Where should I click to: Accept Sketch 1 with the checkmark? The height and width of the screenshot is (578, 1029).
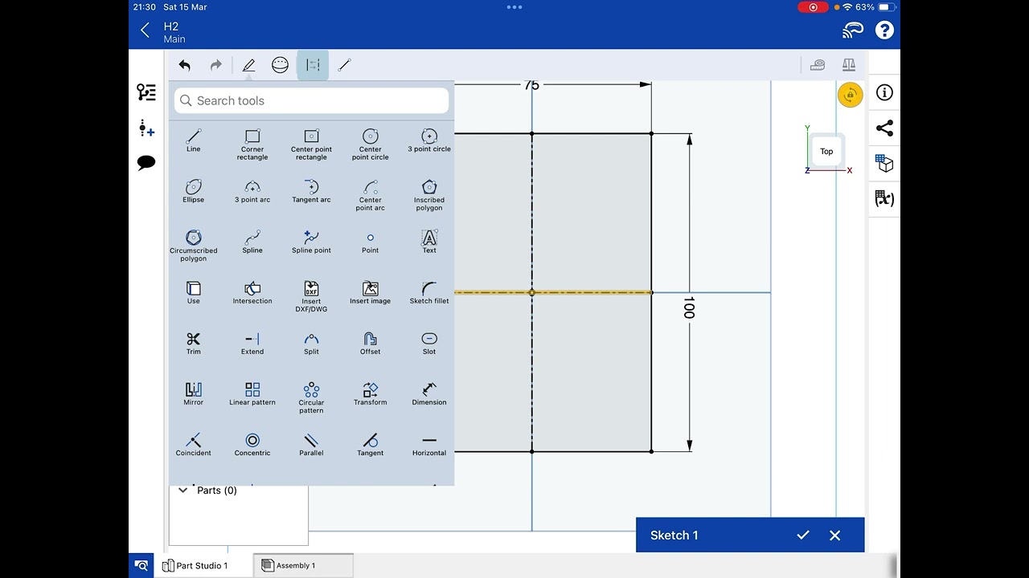(x=803, y=535)
